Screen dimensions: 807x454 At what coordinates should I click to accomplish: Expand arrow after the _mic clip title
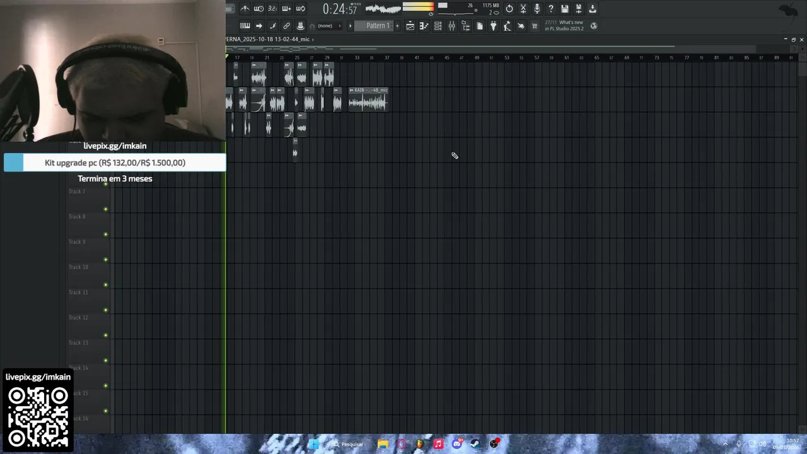313,39
